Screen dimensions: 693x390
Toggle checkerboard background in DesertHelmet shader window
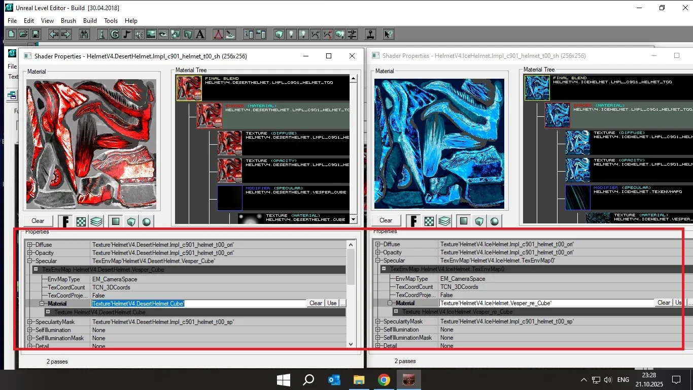81,221
